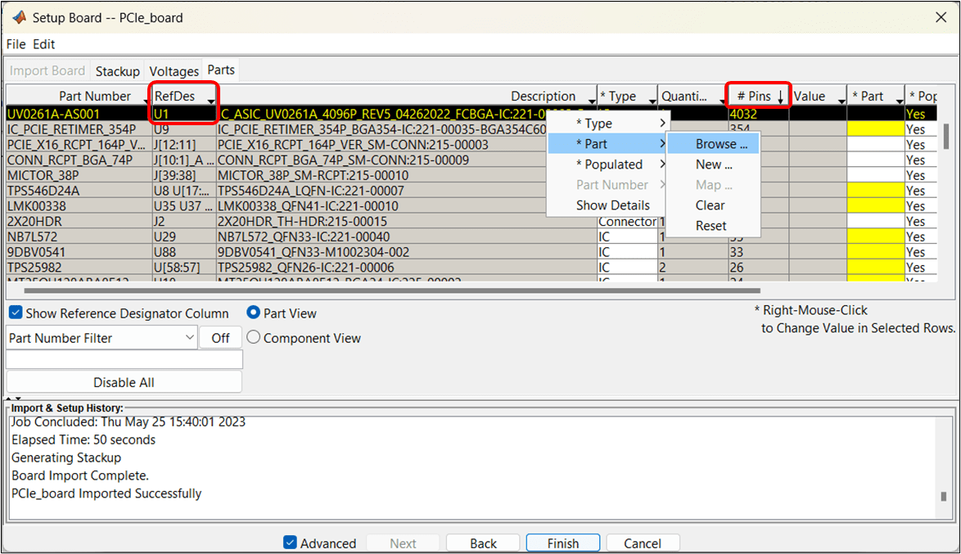Click the U88 RefDes cell
961x554 pixels.
click(x=184, y=251)
